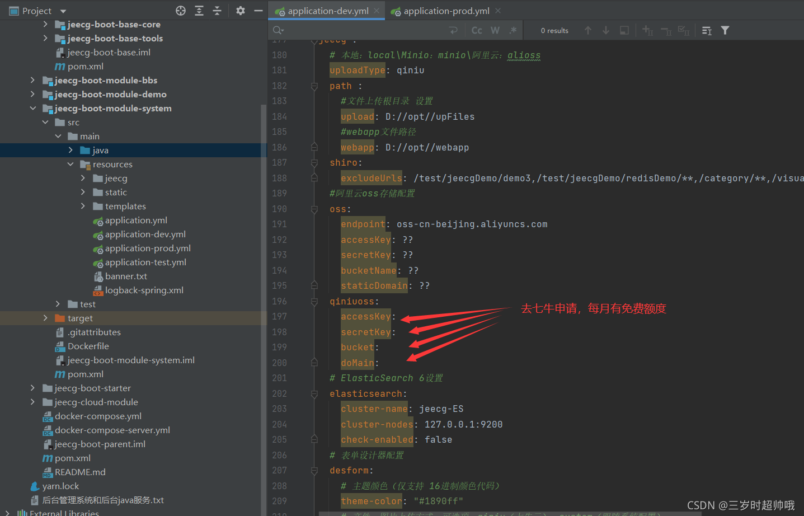The height and width of the screenshot is (516, 804).
Task: Open search history magnifier dropdown
Action: click(279, 30)
